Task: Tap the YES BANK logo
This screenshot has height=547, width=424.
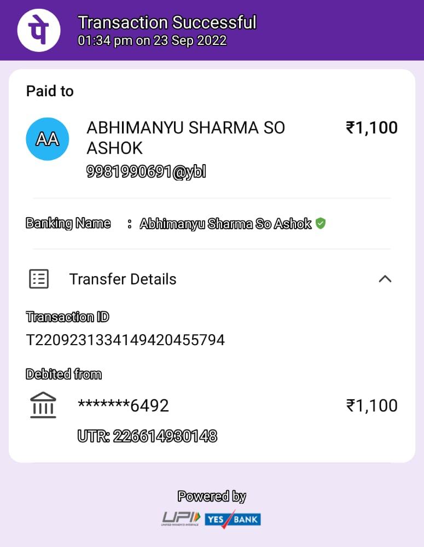Action: pos(233,518)
